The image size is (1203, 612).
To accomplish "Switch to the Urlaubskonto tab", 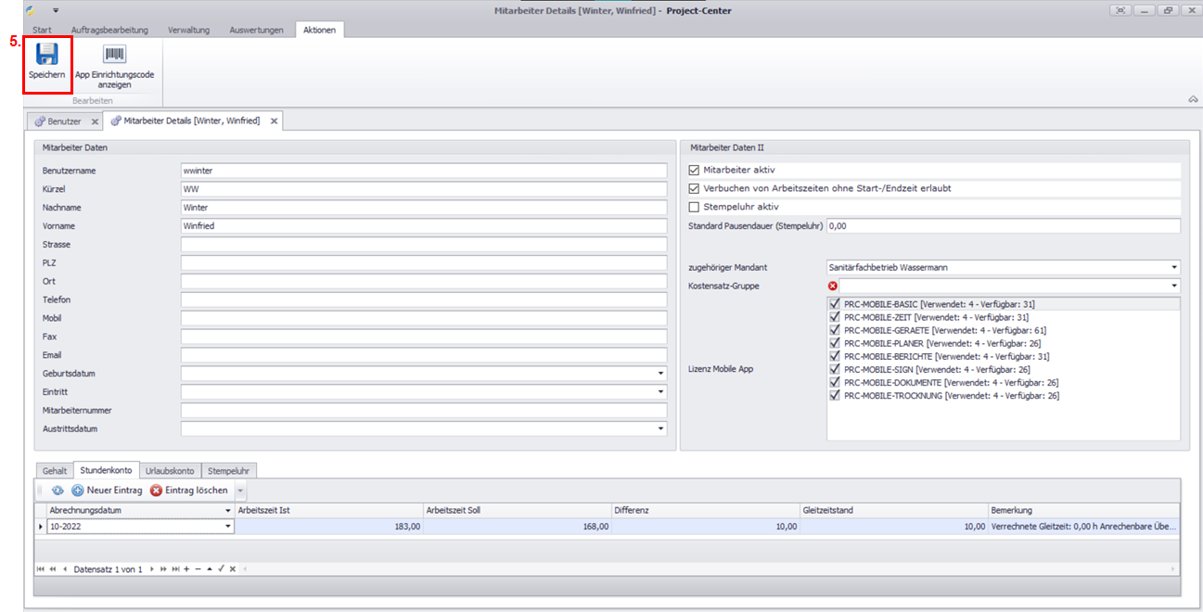I will [x=170, y=471].
